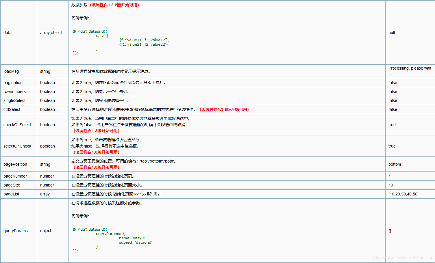Click the 'null' default value
The width and height of the screenshot is (435, 263).
(x=392, y=33)
